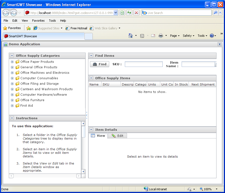Click the binoculars Find button
Image resolution: width=225 pixels, height=193 pixels.
click(x=100, y=64)
